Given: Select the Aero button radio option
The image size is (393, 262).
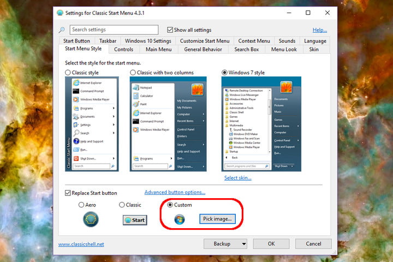Looking at the screenshot, I should [81, 205].
